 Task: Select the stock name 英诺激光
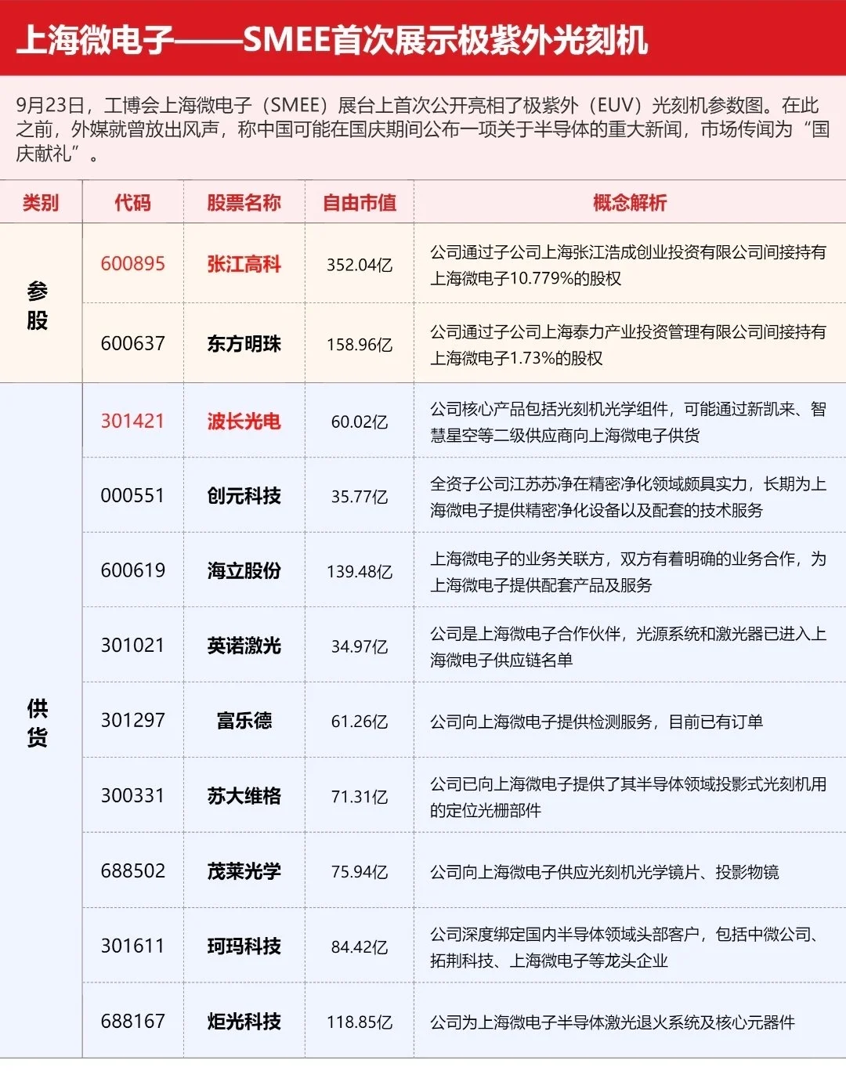coord(243,647)
